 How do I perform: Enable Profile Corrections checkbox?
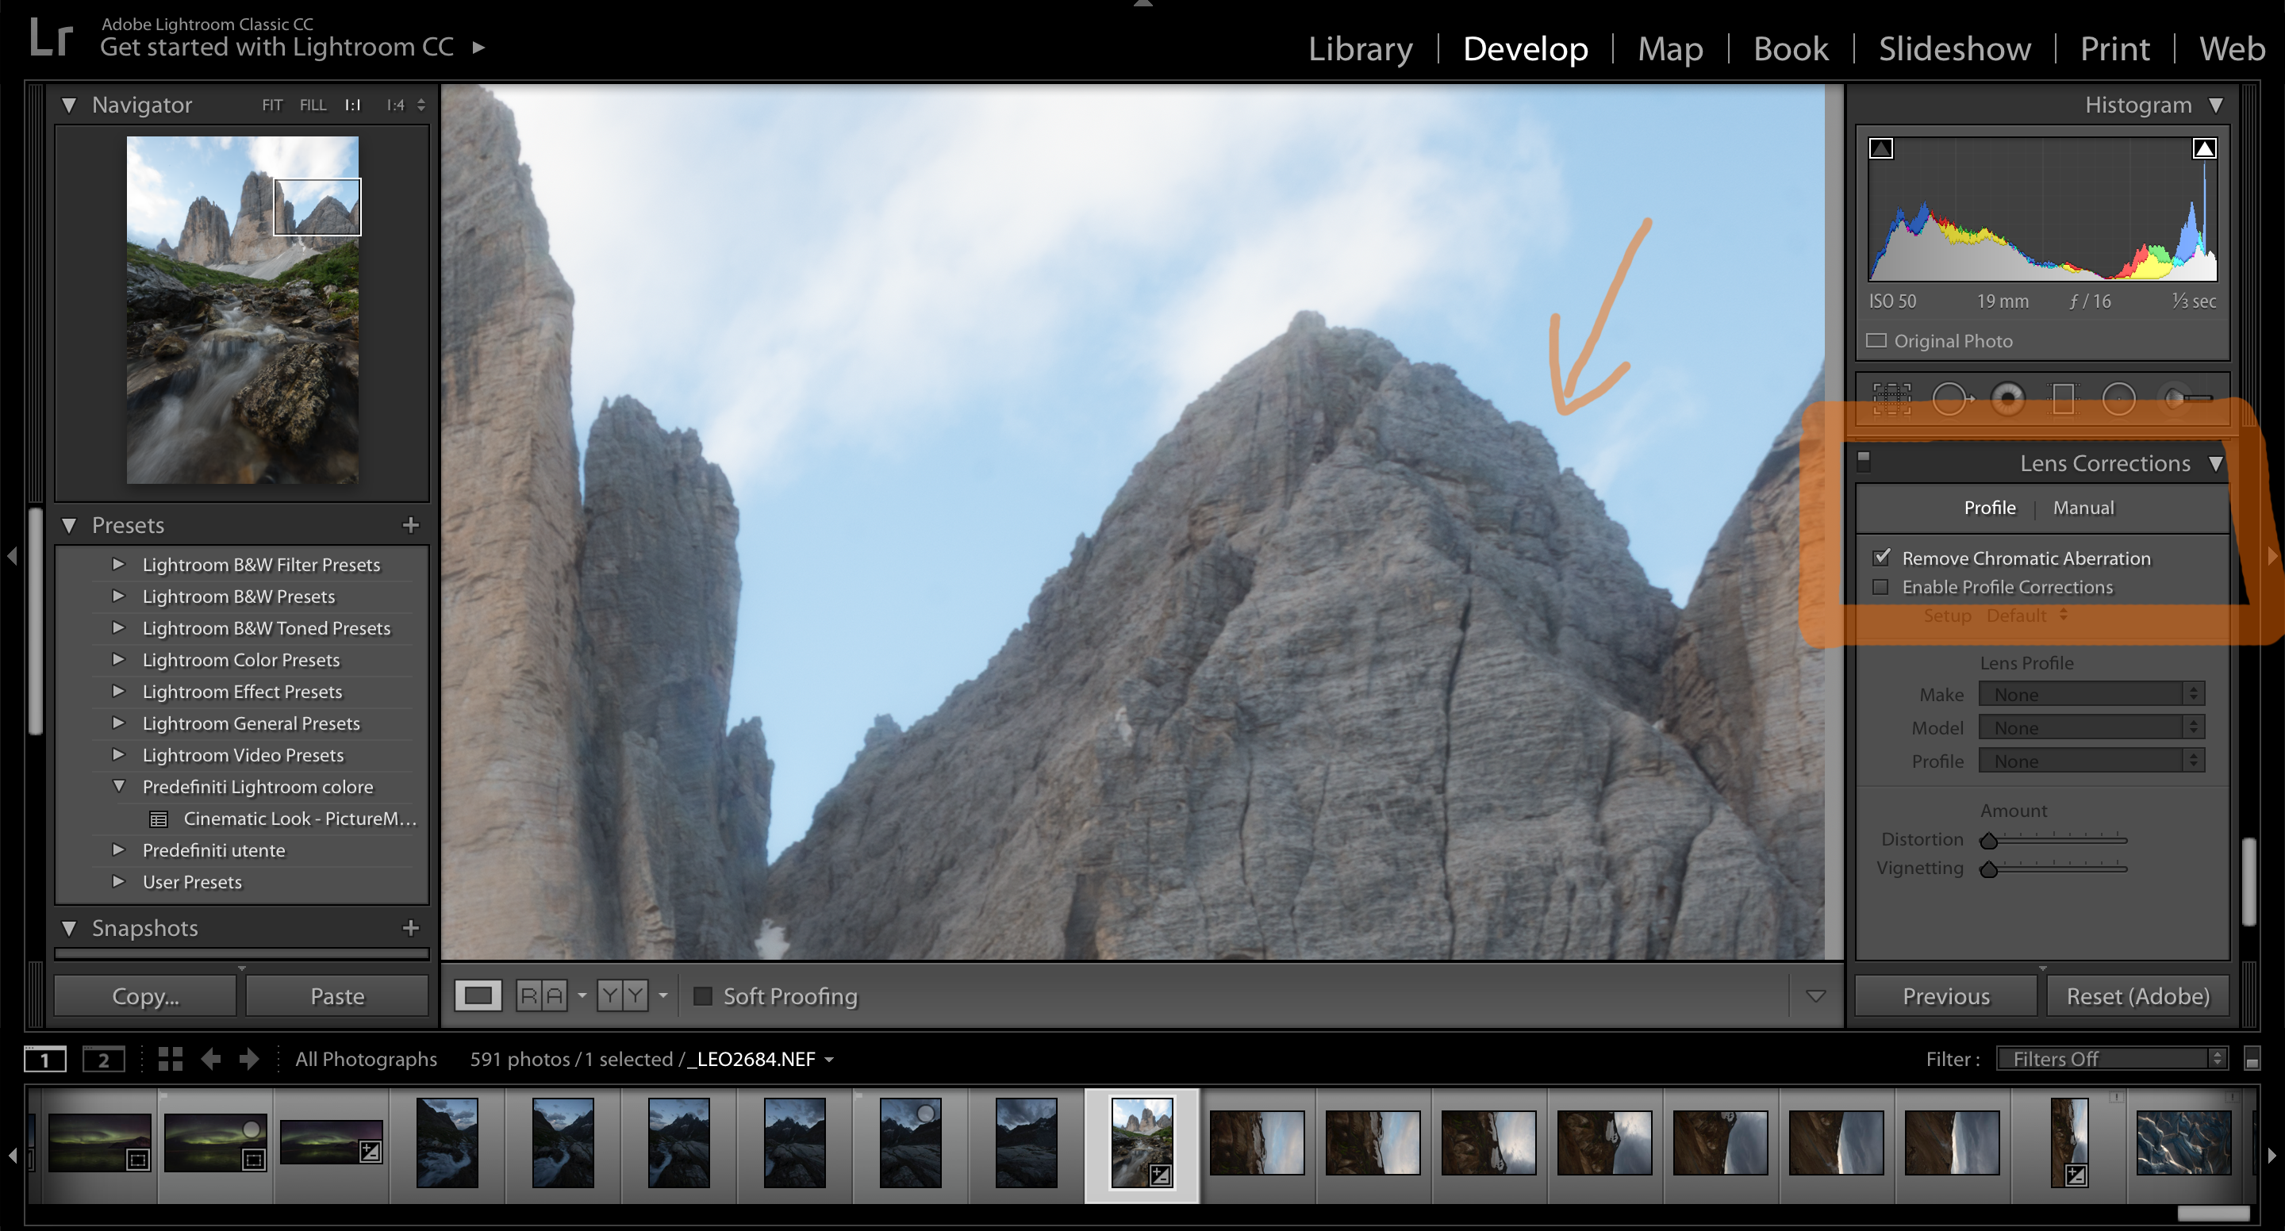click(x=1881, y=586)
